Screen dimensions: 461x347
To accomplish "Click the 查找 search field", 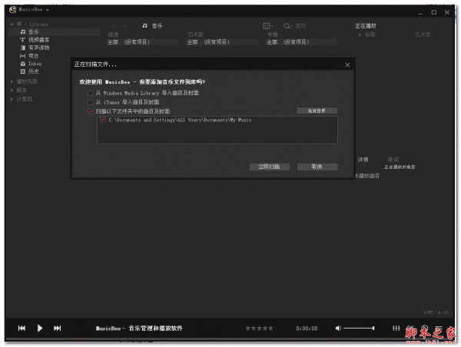I will point(300,26).
